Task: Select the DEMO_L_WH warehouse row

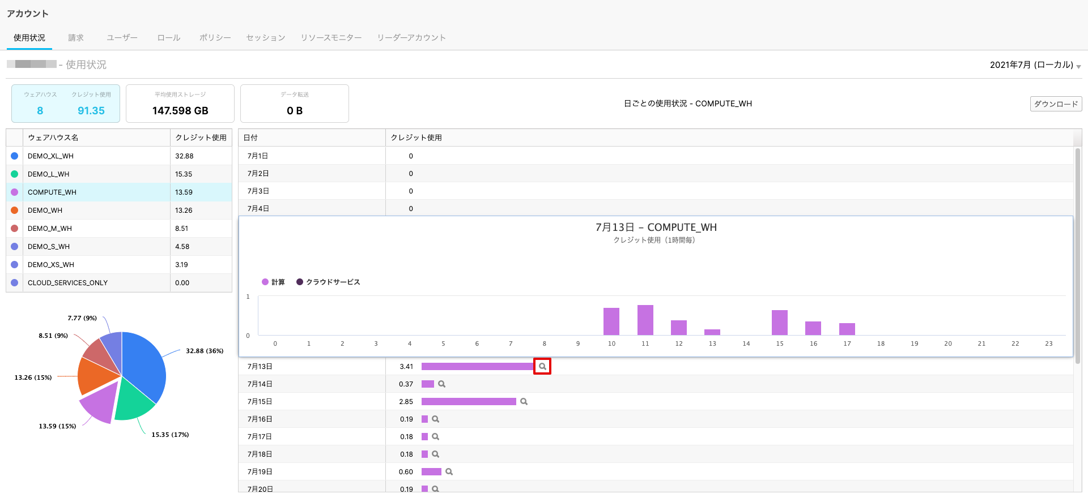Action: (96, 174)
